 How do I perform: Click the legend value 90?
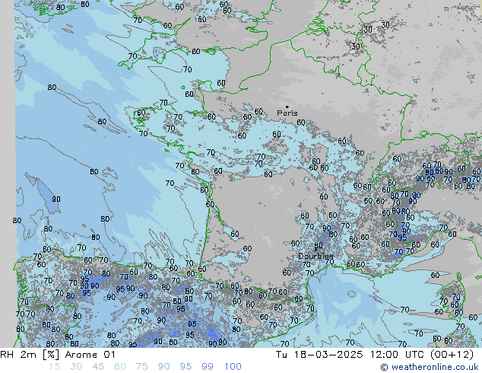click(163, 367)
